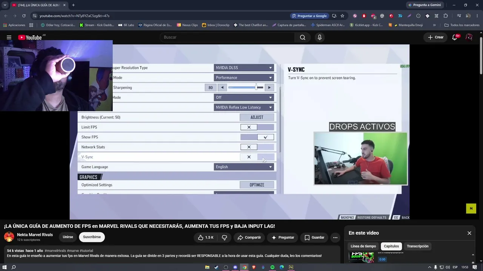Screen dimensions: 483x271
Task: Open YouTube notifications bell
Action: (x=455, y=37)
